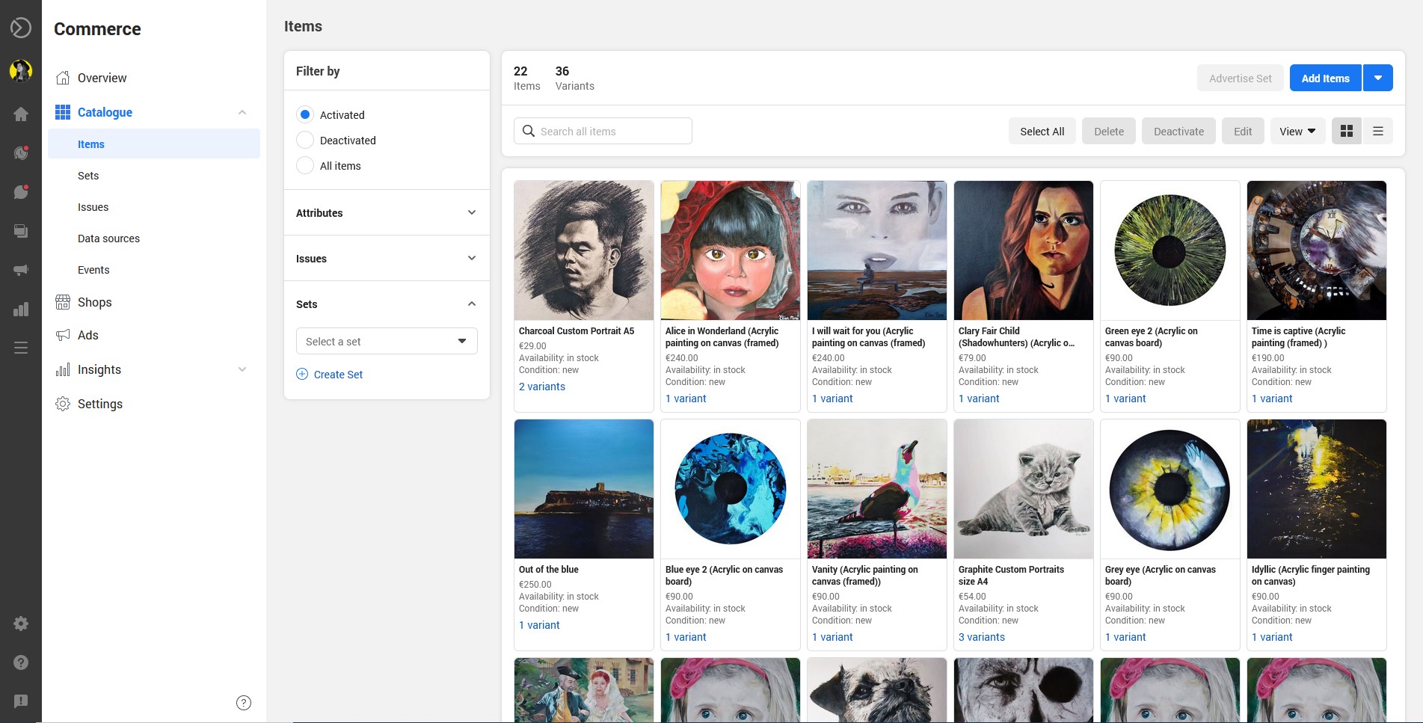
Task: Open the Select a set dropdown
Action: [x=387, y=341]
